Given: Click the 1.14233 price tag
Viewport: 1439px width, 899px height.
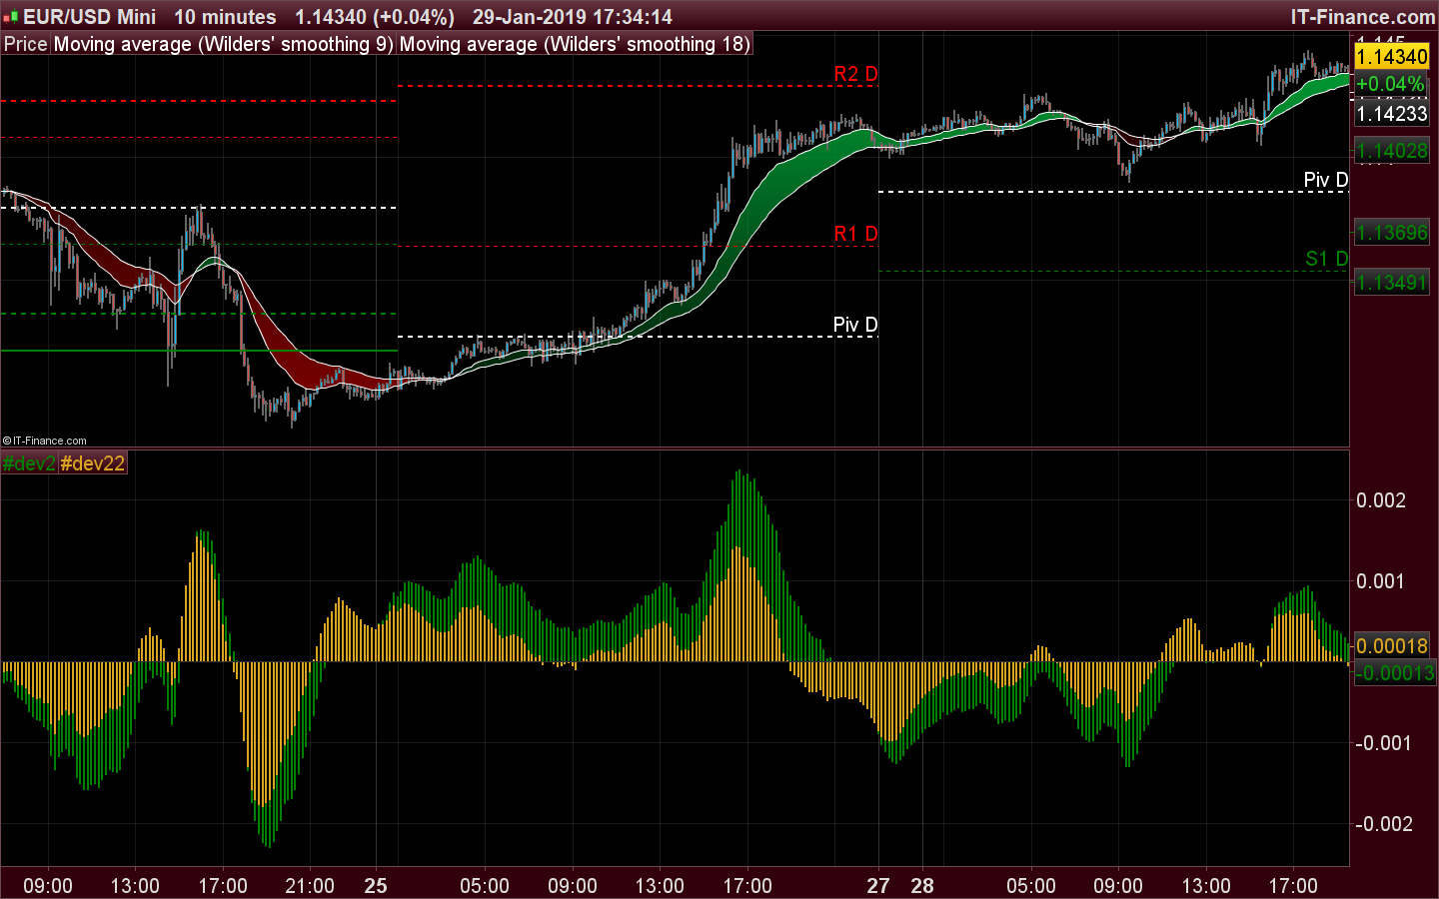Looking at the screenshot, I should pyautogui.click(x=1392, y=114).
